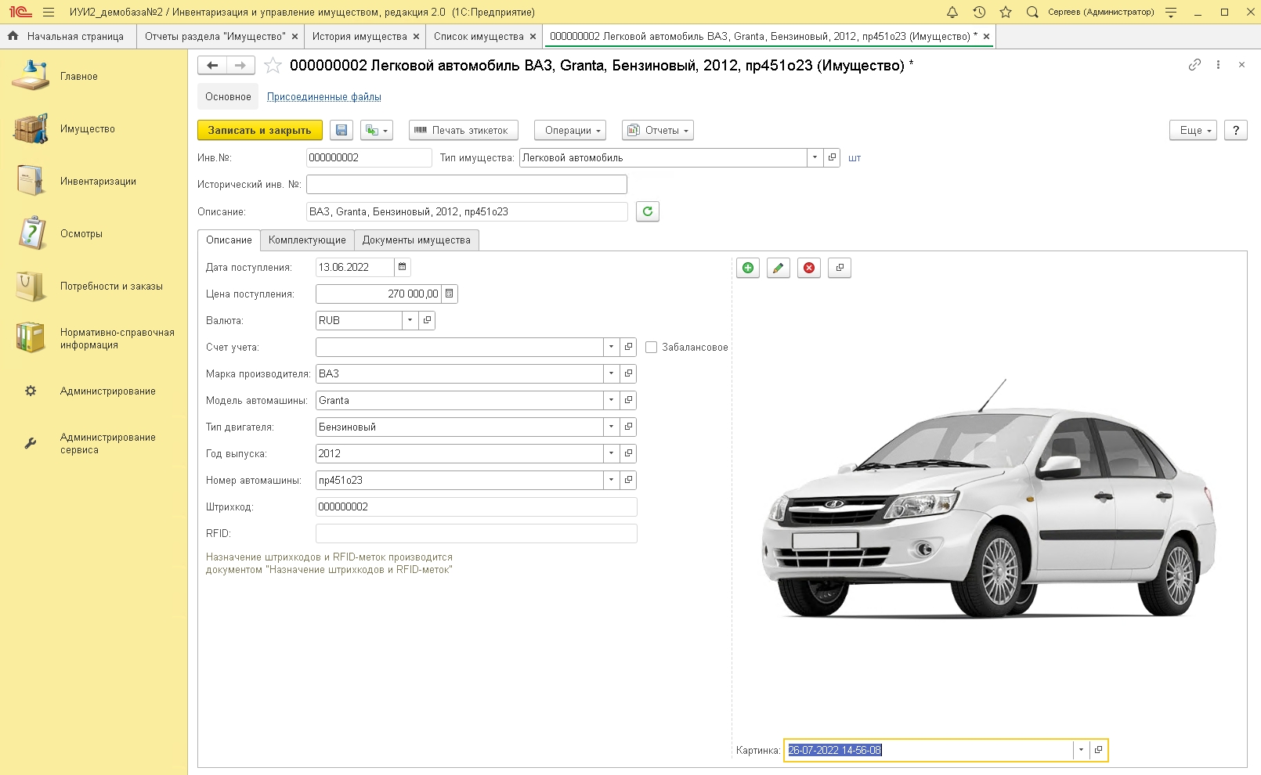Navigate back with the left arrow
This screenshot has width=1261, height=775.
pos(212,66)
